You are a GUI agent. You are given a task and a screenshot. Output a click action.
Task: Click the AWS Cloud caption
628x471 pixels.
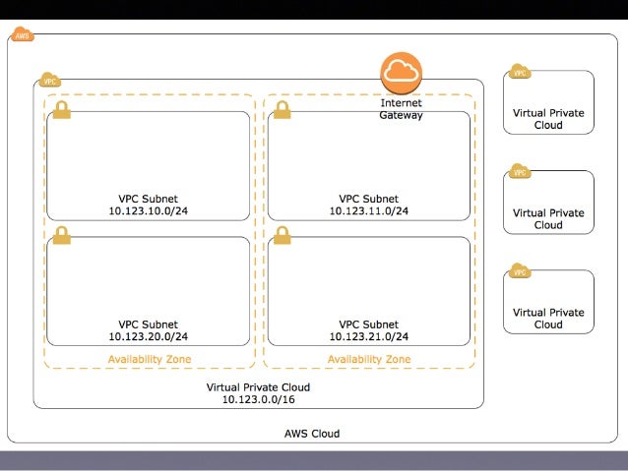point(312,434)
